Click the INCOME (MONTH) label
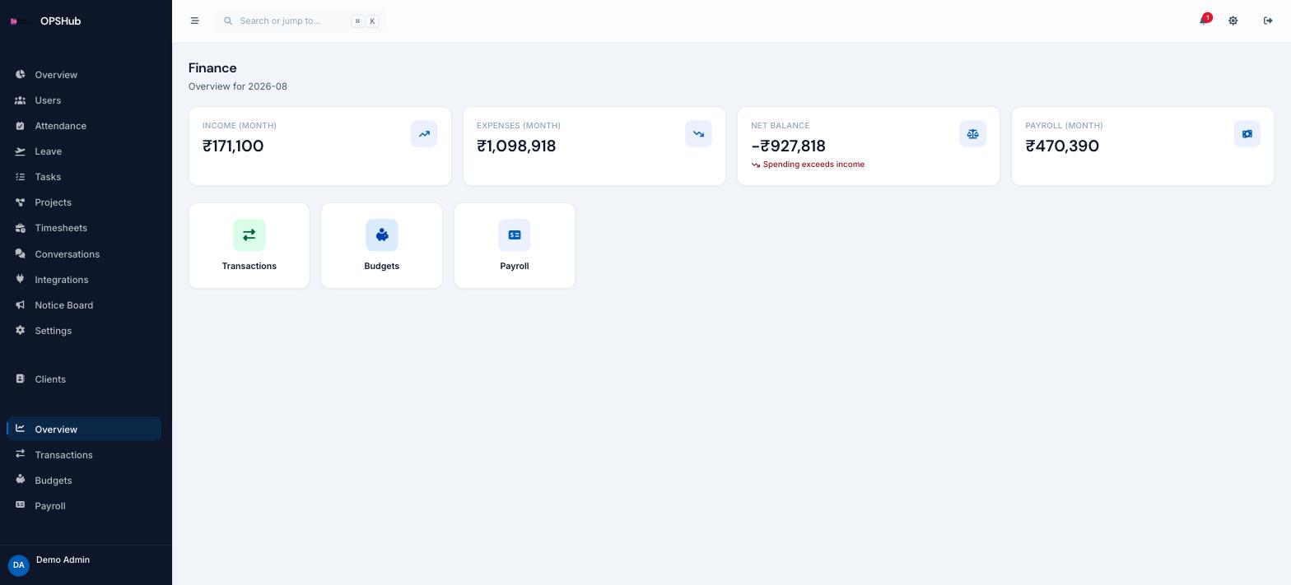This screenshot has height=585, width=1291. 240,125
